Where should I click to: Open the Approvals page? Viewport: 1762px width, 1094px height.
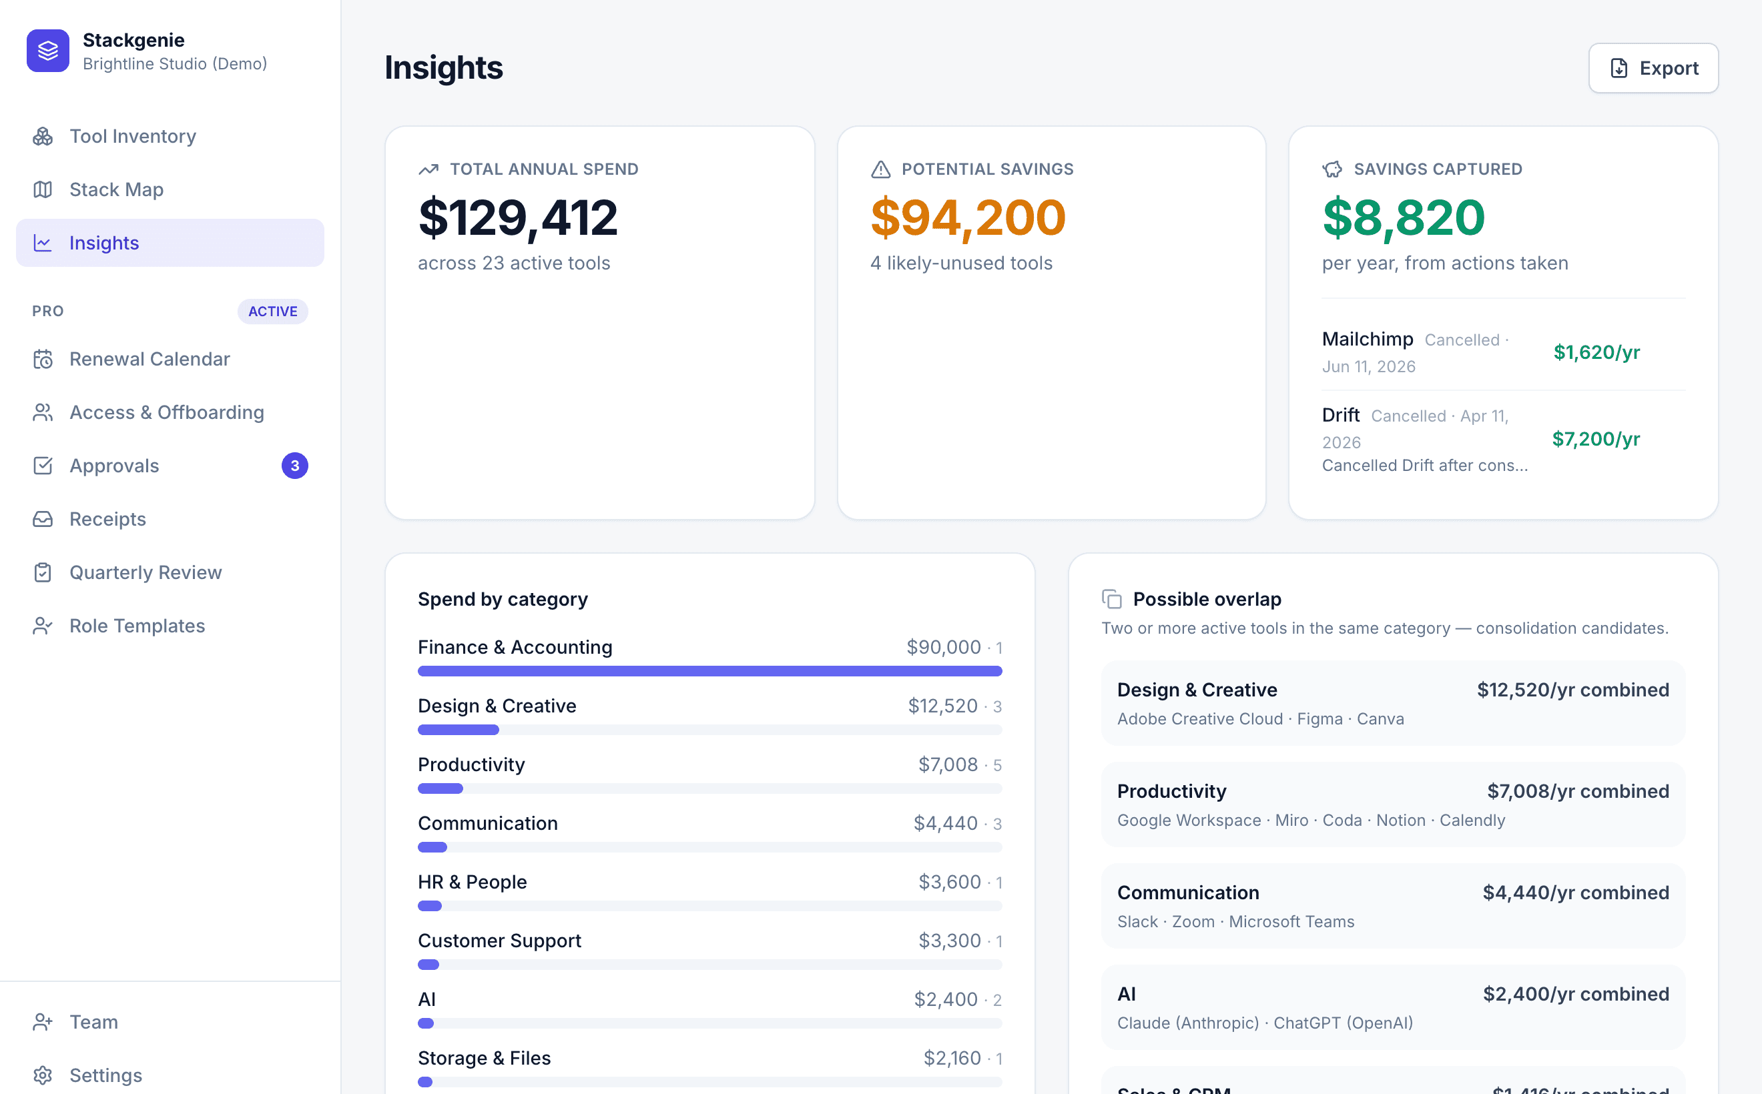click(170, 466)
